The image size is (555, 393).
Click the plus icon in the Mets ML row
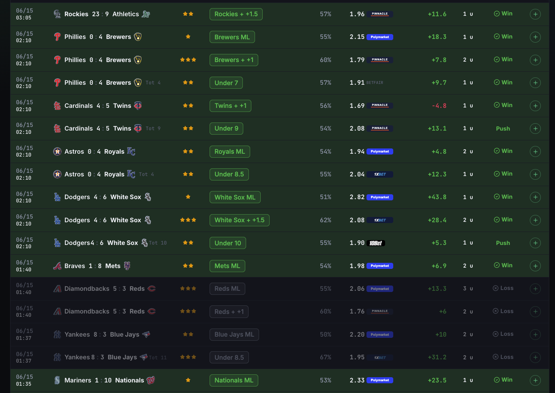tap(535, 266)
